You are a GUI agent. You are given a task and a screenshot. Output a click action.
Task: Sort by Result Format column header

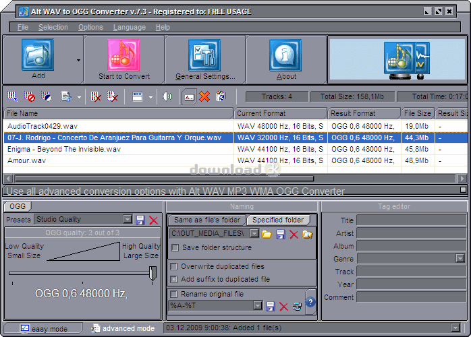click(x=364, y=113)
